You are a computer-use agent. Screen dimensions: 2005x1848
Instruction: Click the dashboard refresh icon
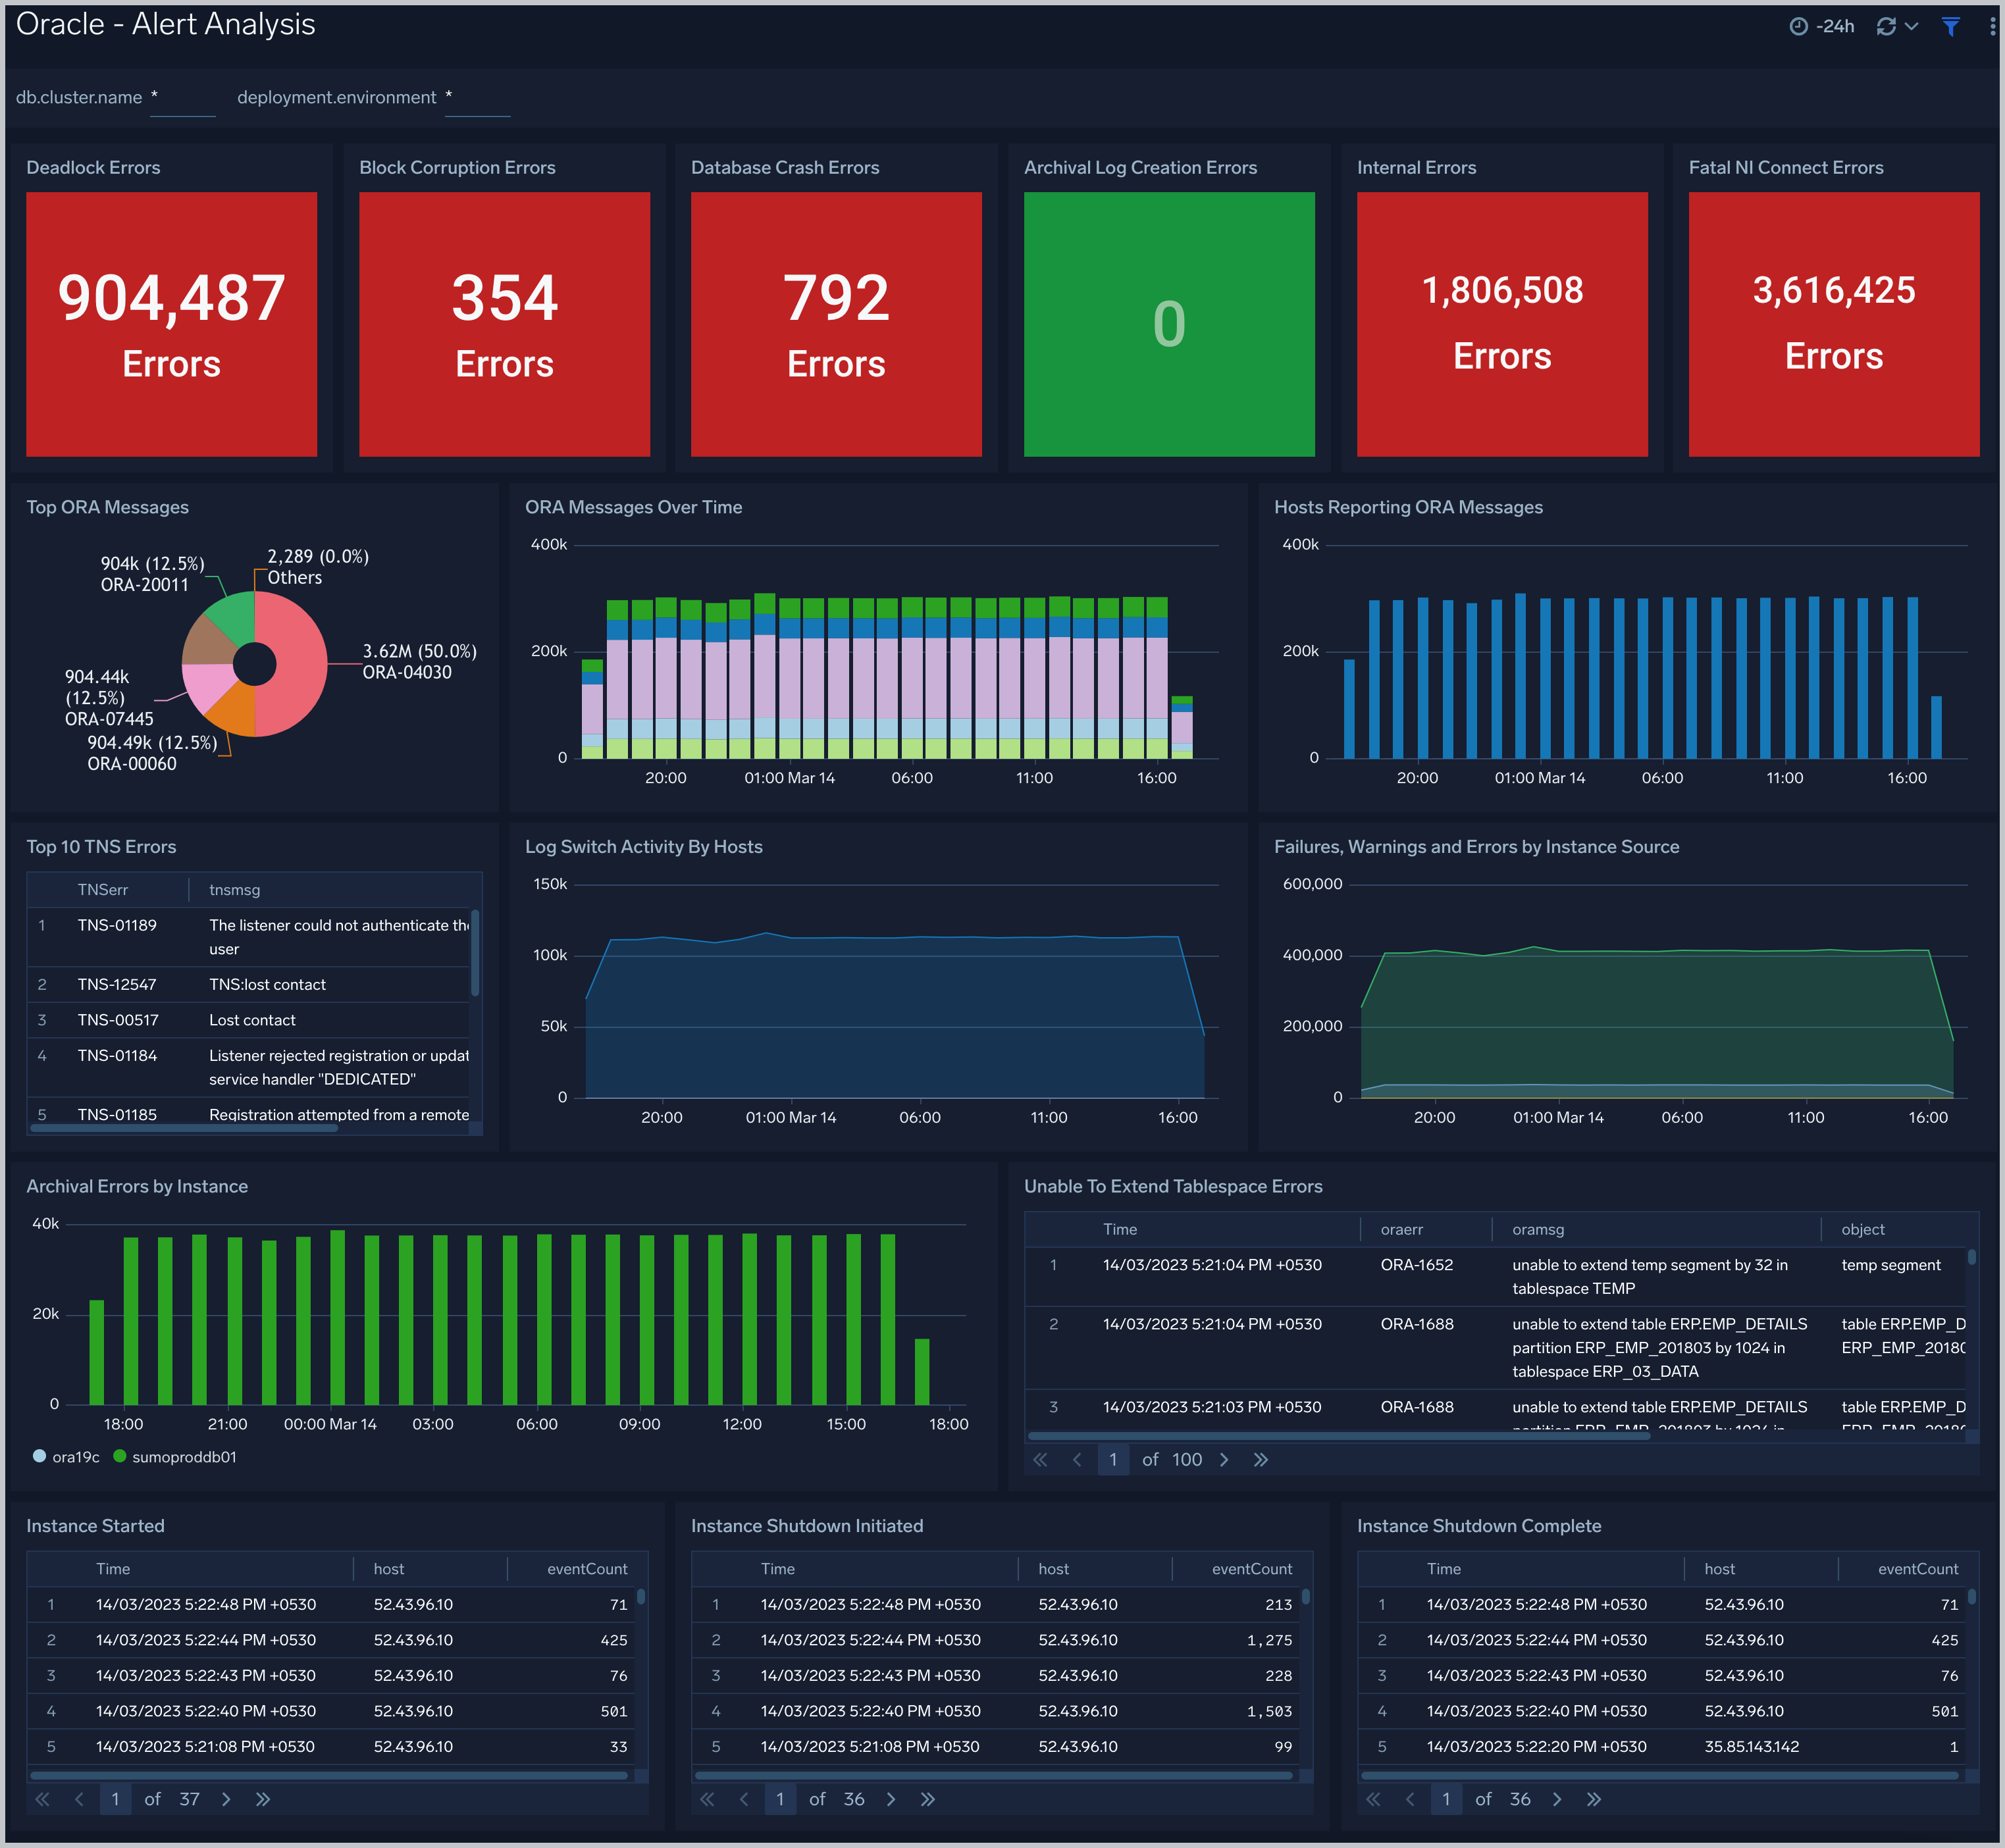[x=1886, y=26]
